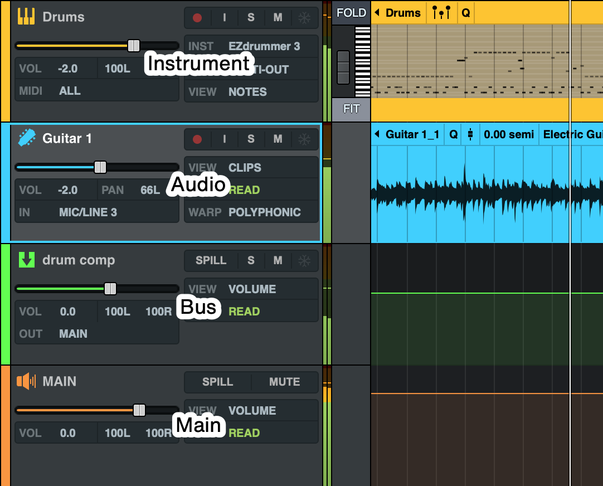The width and height of the screenshot is (603, 486).
Task: Click the Drums track volume fader handle
Action: coord(134,46)
